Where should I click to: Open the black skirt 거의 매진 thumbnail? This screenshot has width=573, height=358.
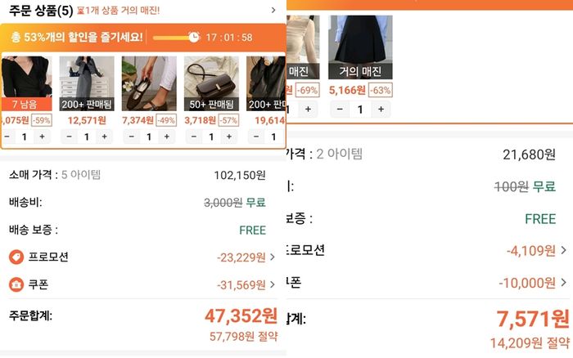[x=360, y=47]
